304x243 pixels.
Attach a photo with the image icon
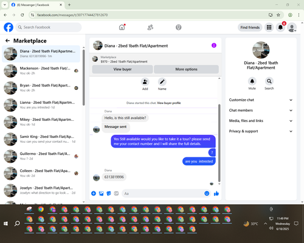tap(101, 193)
